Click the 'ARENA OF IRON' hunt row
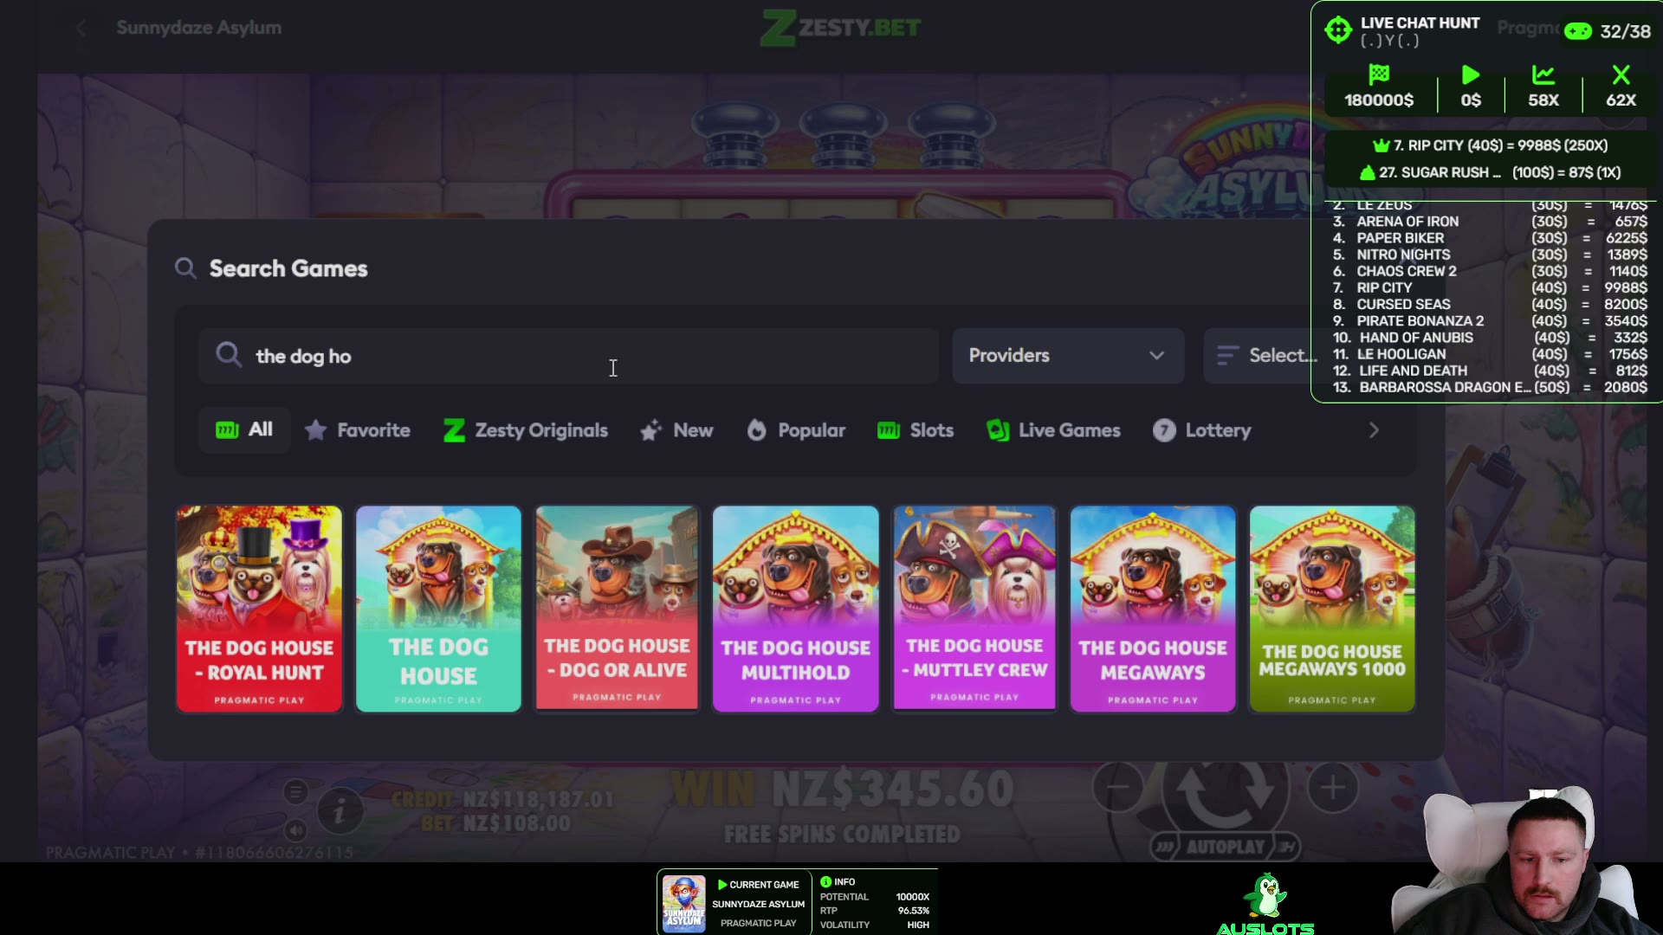 [1490, 222]
